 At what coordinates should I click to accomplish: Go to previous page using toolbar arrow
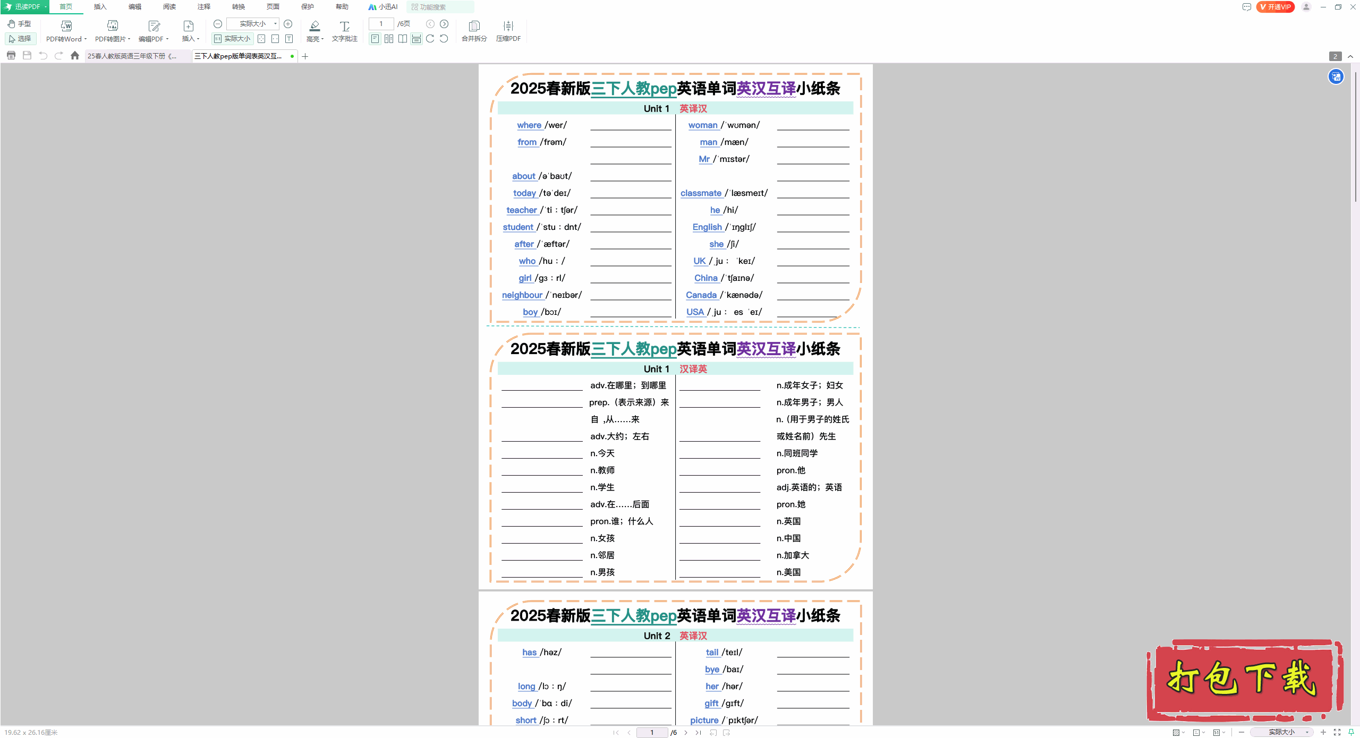click(x=430, y=24)
